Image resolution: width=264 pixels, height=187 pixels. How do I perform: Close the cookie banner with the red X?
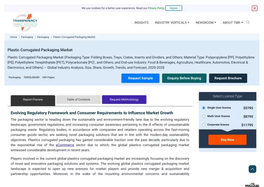click(254, 8)
